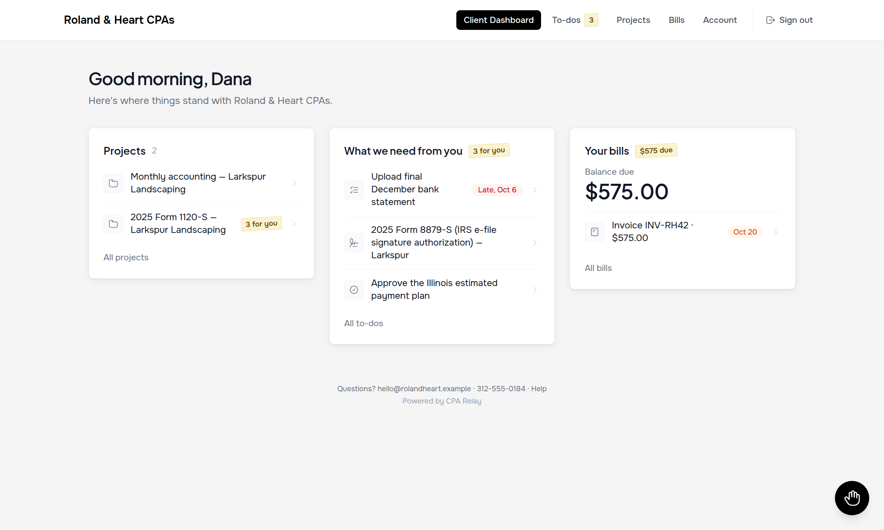The image size is (884, 530).
Task: Click the '3 for you' badge in To-dos card header
Action: [489, 151]
